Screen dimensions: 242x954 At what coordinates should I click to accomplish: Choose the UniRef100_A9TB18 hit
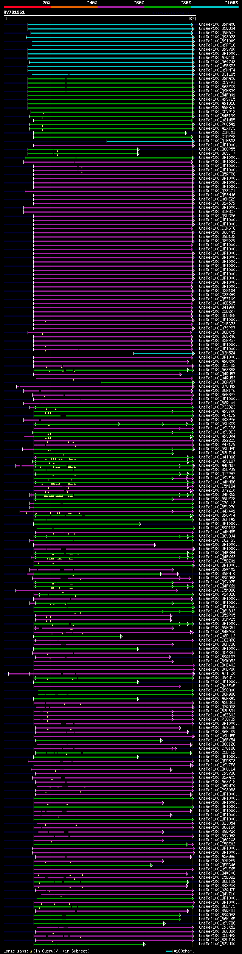coord(217,104)
